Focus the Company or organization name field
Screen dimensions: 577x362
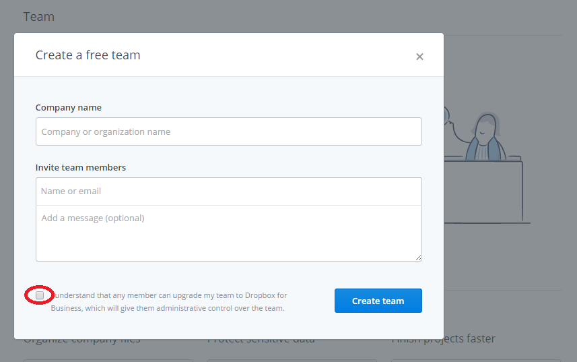228,131
